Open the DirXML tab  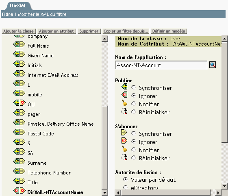tap(18, 6)
